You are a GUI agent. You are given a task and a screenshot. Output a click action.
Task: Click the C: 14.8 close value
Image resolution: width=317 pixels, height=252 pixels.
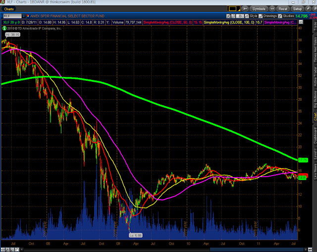tap(87, 22)
